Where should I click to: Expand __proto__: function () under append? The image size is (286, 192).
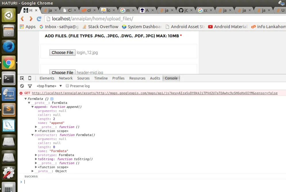pyautogui.click(x=36, y=127)
